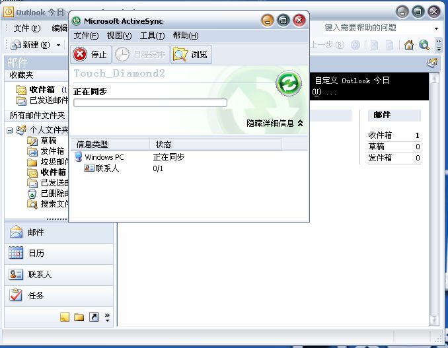Select 个人文件夹 root folder
Viewport: 448px width, 348px height.
tap(49, 130)
